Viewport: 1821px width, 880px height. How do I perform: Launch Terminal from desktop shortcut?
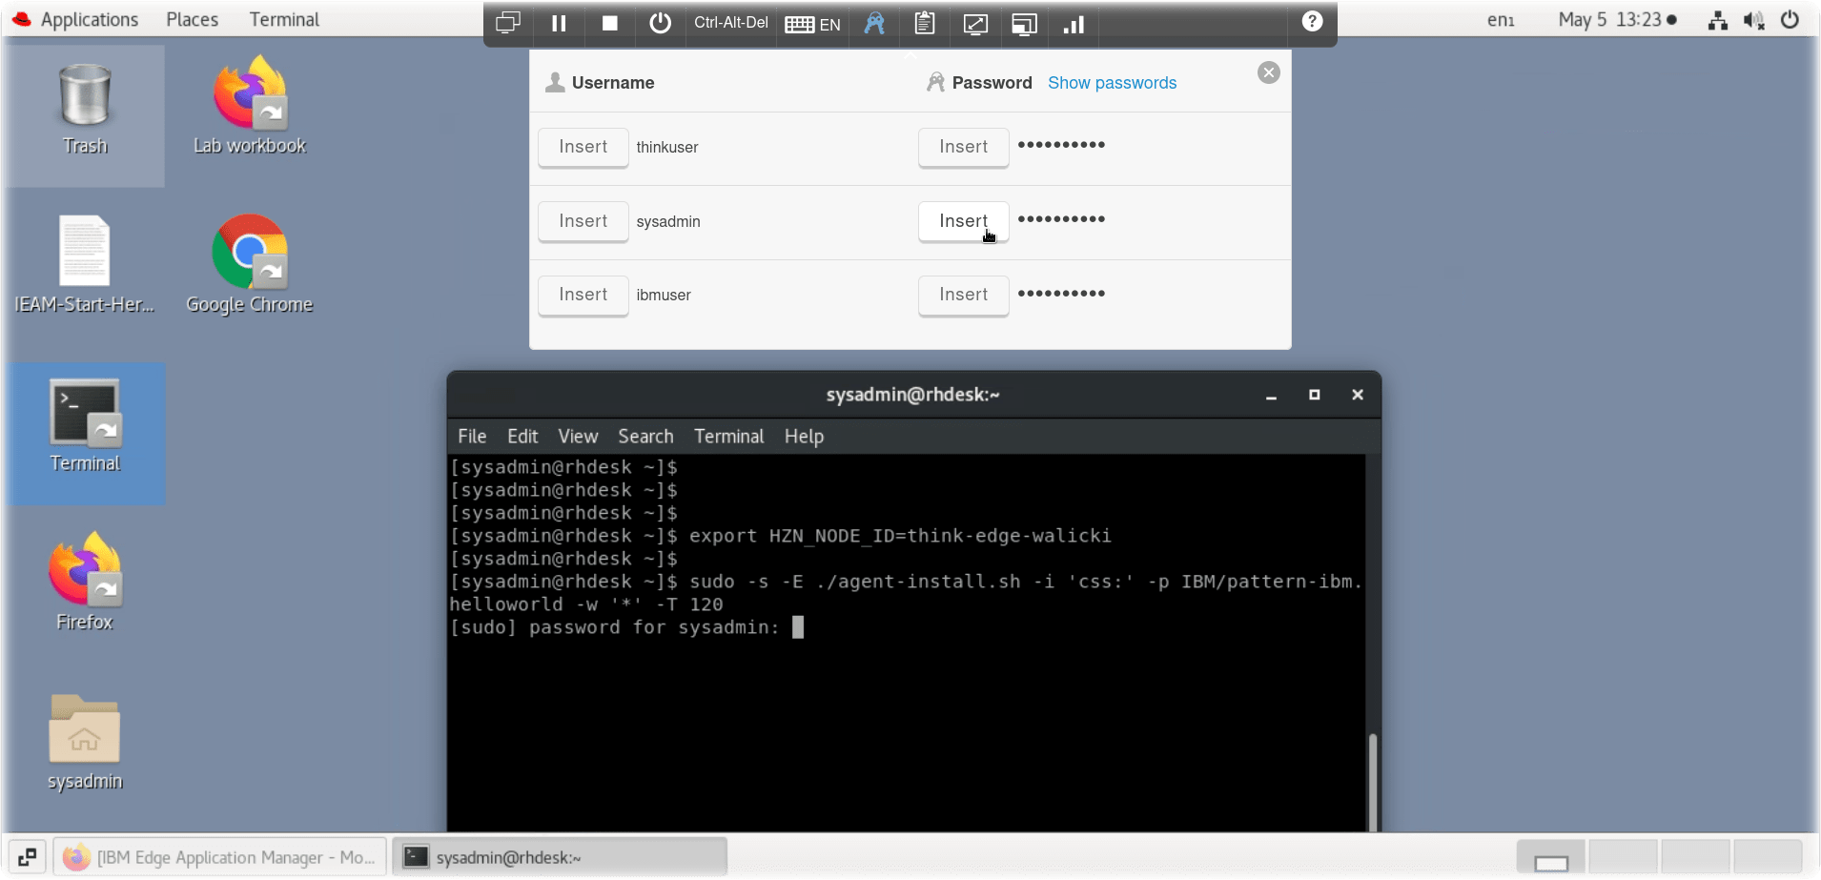click(85, 425)
